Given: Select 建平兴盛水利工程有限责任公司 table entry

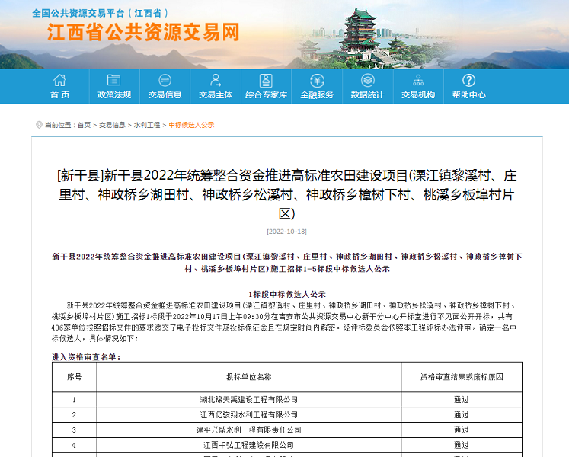Looking at the screenshot, I should [249, 430].
